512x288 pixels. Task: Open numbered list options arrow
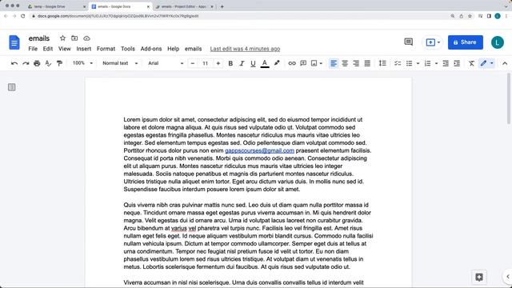pyautogui.click(x=436, y=63)
